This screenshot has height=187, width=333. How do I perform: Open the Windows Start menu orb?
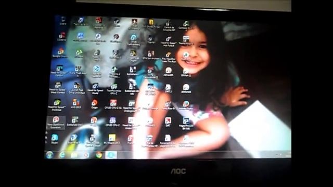[x=50, y=155]
